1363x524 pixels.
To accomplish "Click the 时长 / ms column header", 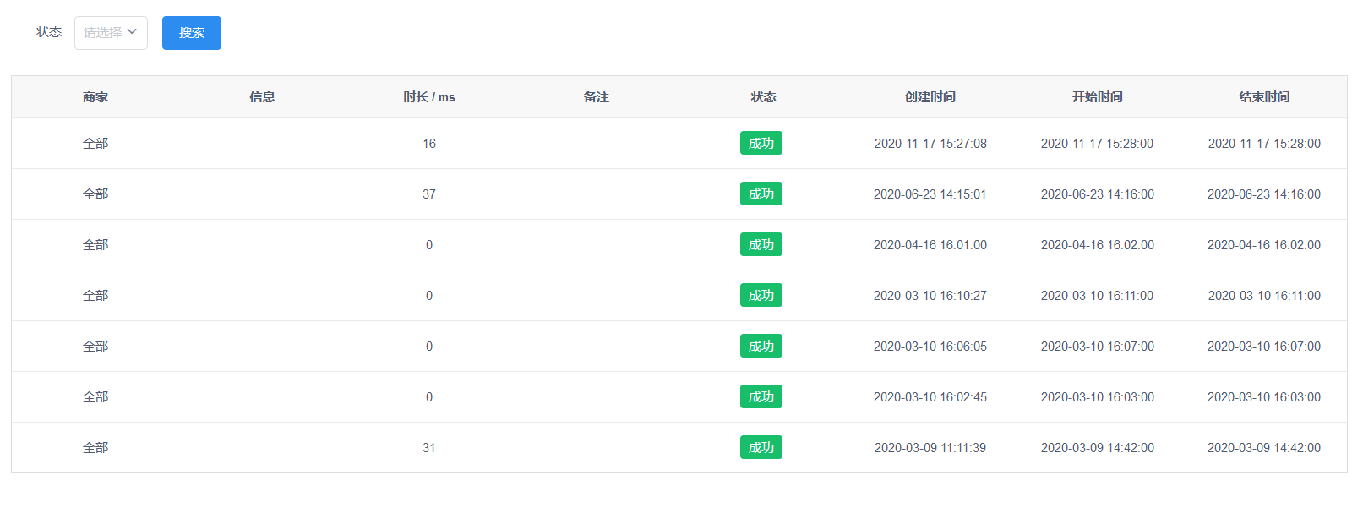I will click(429, 97).
